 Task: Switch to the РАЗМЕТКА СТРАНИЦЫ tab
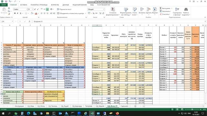click(39, 5)
